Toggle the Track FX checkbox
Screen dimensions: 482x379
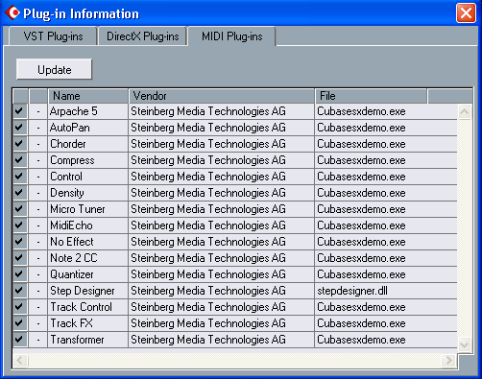point(20,323)
